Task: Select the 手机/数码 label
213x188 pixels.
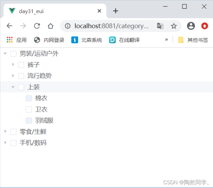Action: tap(33, 143)
